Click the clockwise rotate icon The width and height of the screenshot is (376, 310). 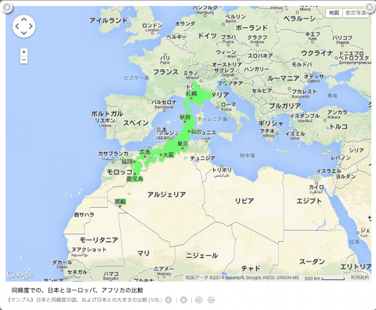click(x=211, y=300)
